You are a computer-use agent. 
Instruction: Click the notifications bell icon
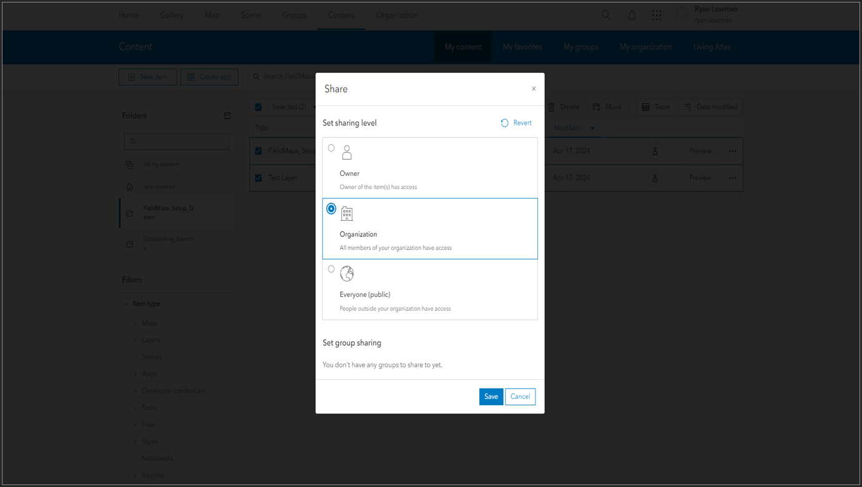632,15
